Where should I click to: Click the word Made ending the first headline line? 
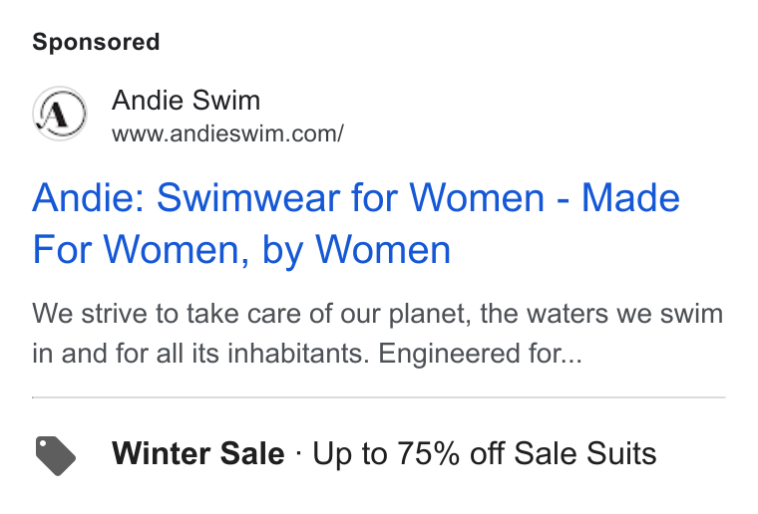pyautogui.click(x=630, y=197)
